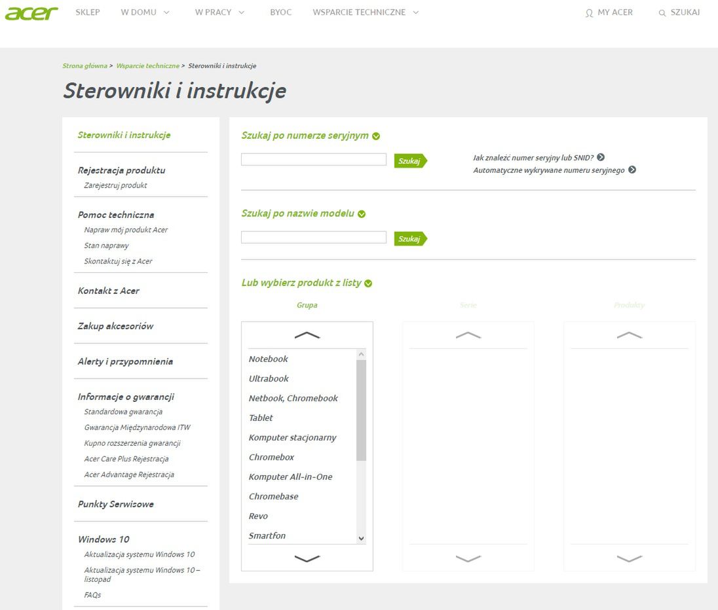
Task: Select Ultrabook in the Grupa list
Action: coord(269,378)
